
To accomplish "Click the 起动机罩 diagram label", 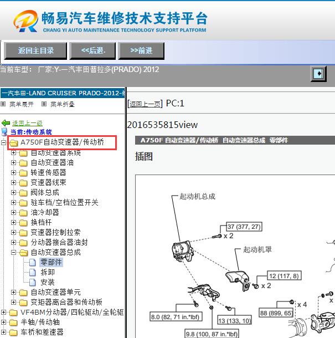I will [x=257, y=249].
